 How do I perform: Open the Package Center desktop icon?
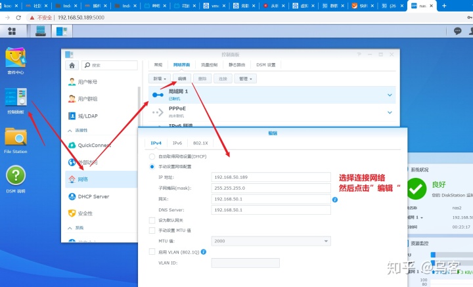coord(15,58)
